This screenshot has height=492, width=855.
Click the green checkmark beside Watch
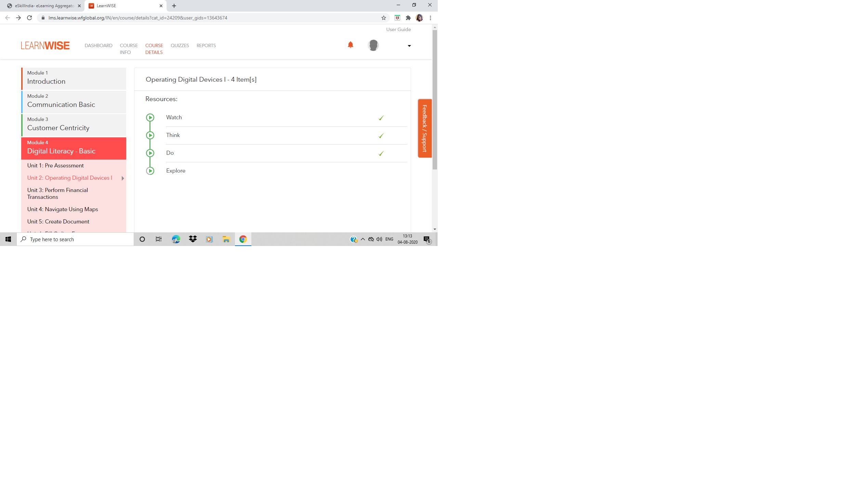pos(381,118)
